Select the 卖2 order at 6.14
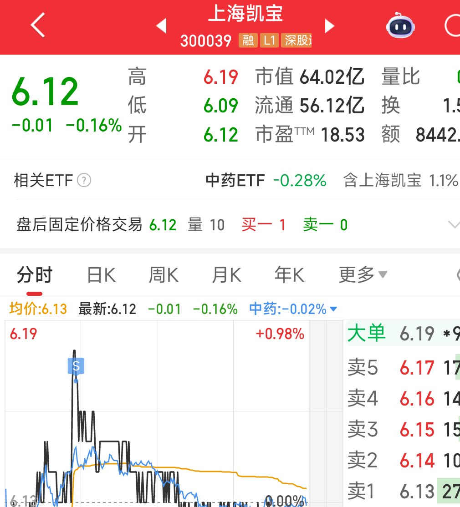The height and width of the screenshot is (507, 460). pos(404,460)
